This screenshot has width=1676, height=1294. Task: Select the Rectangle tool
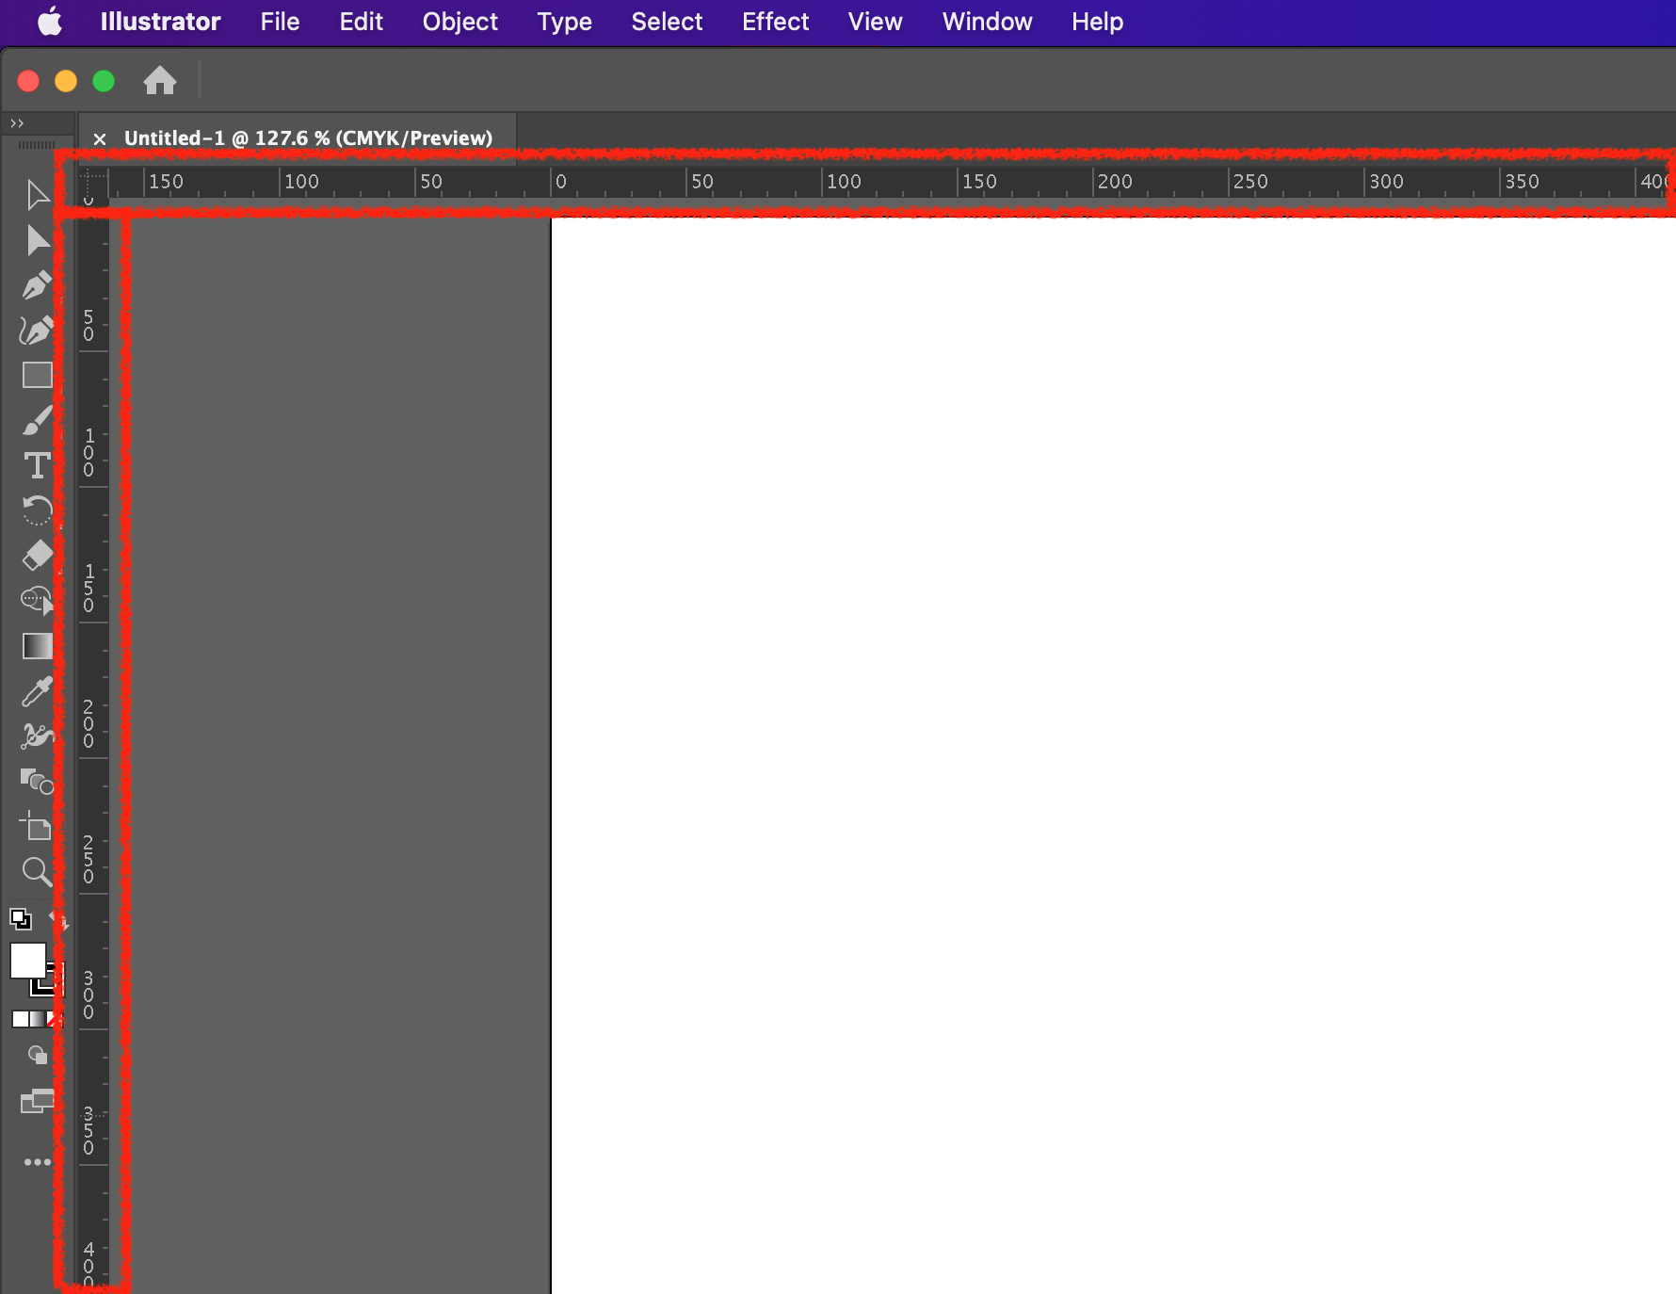coord(38,375)
